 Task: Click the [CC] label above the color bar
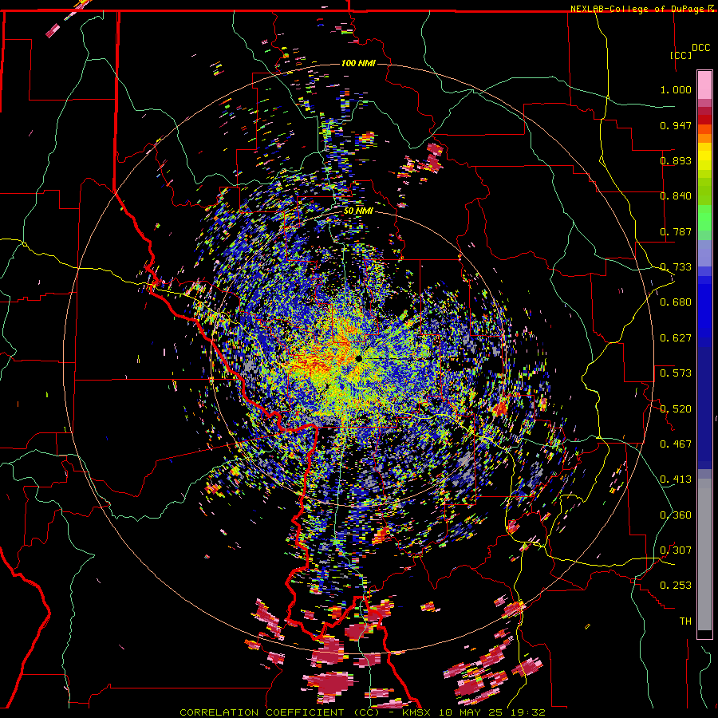tap(681, 55)
